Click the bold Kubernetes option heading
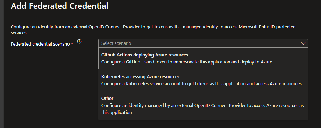 [x=140, y=77]
